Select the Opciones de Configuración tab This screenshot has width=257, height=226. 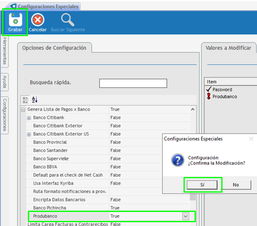54,48
